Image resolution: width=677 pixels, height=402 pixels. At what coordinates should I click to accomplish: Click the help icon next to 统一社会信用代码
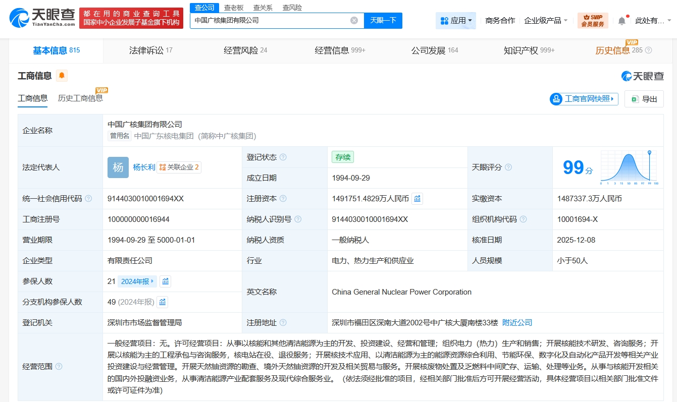[89, 199]
